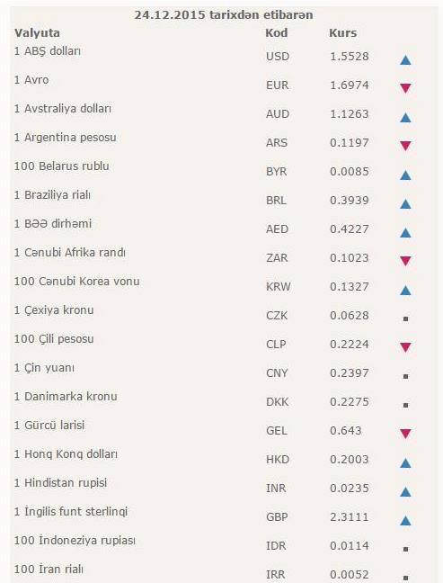Click the red down arrow beside ZAR

[405, 261]
